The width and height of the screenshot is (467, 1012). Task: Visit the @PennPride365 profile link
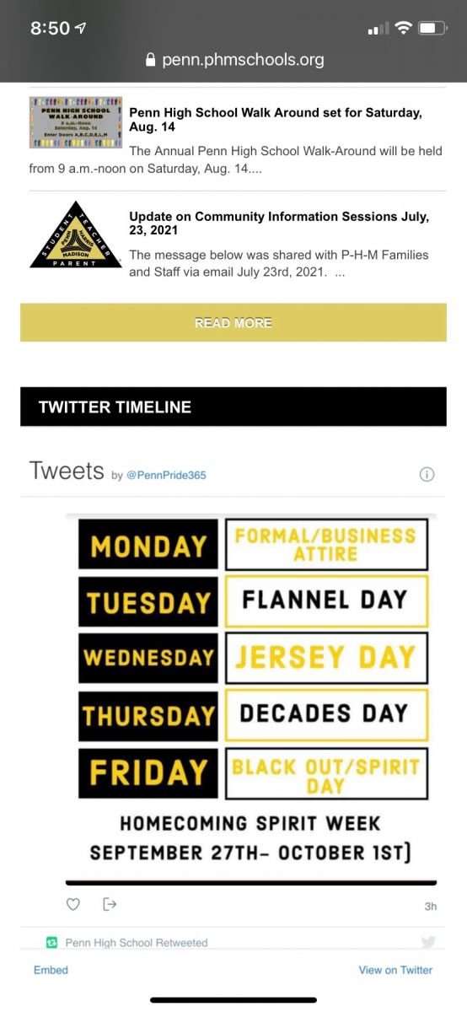[x=166, y=475]
